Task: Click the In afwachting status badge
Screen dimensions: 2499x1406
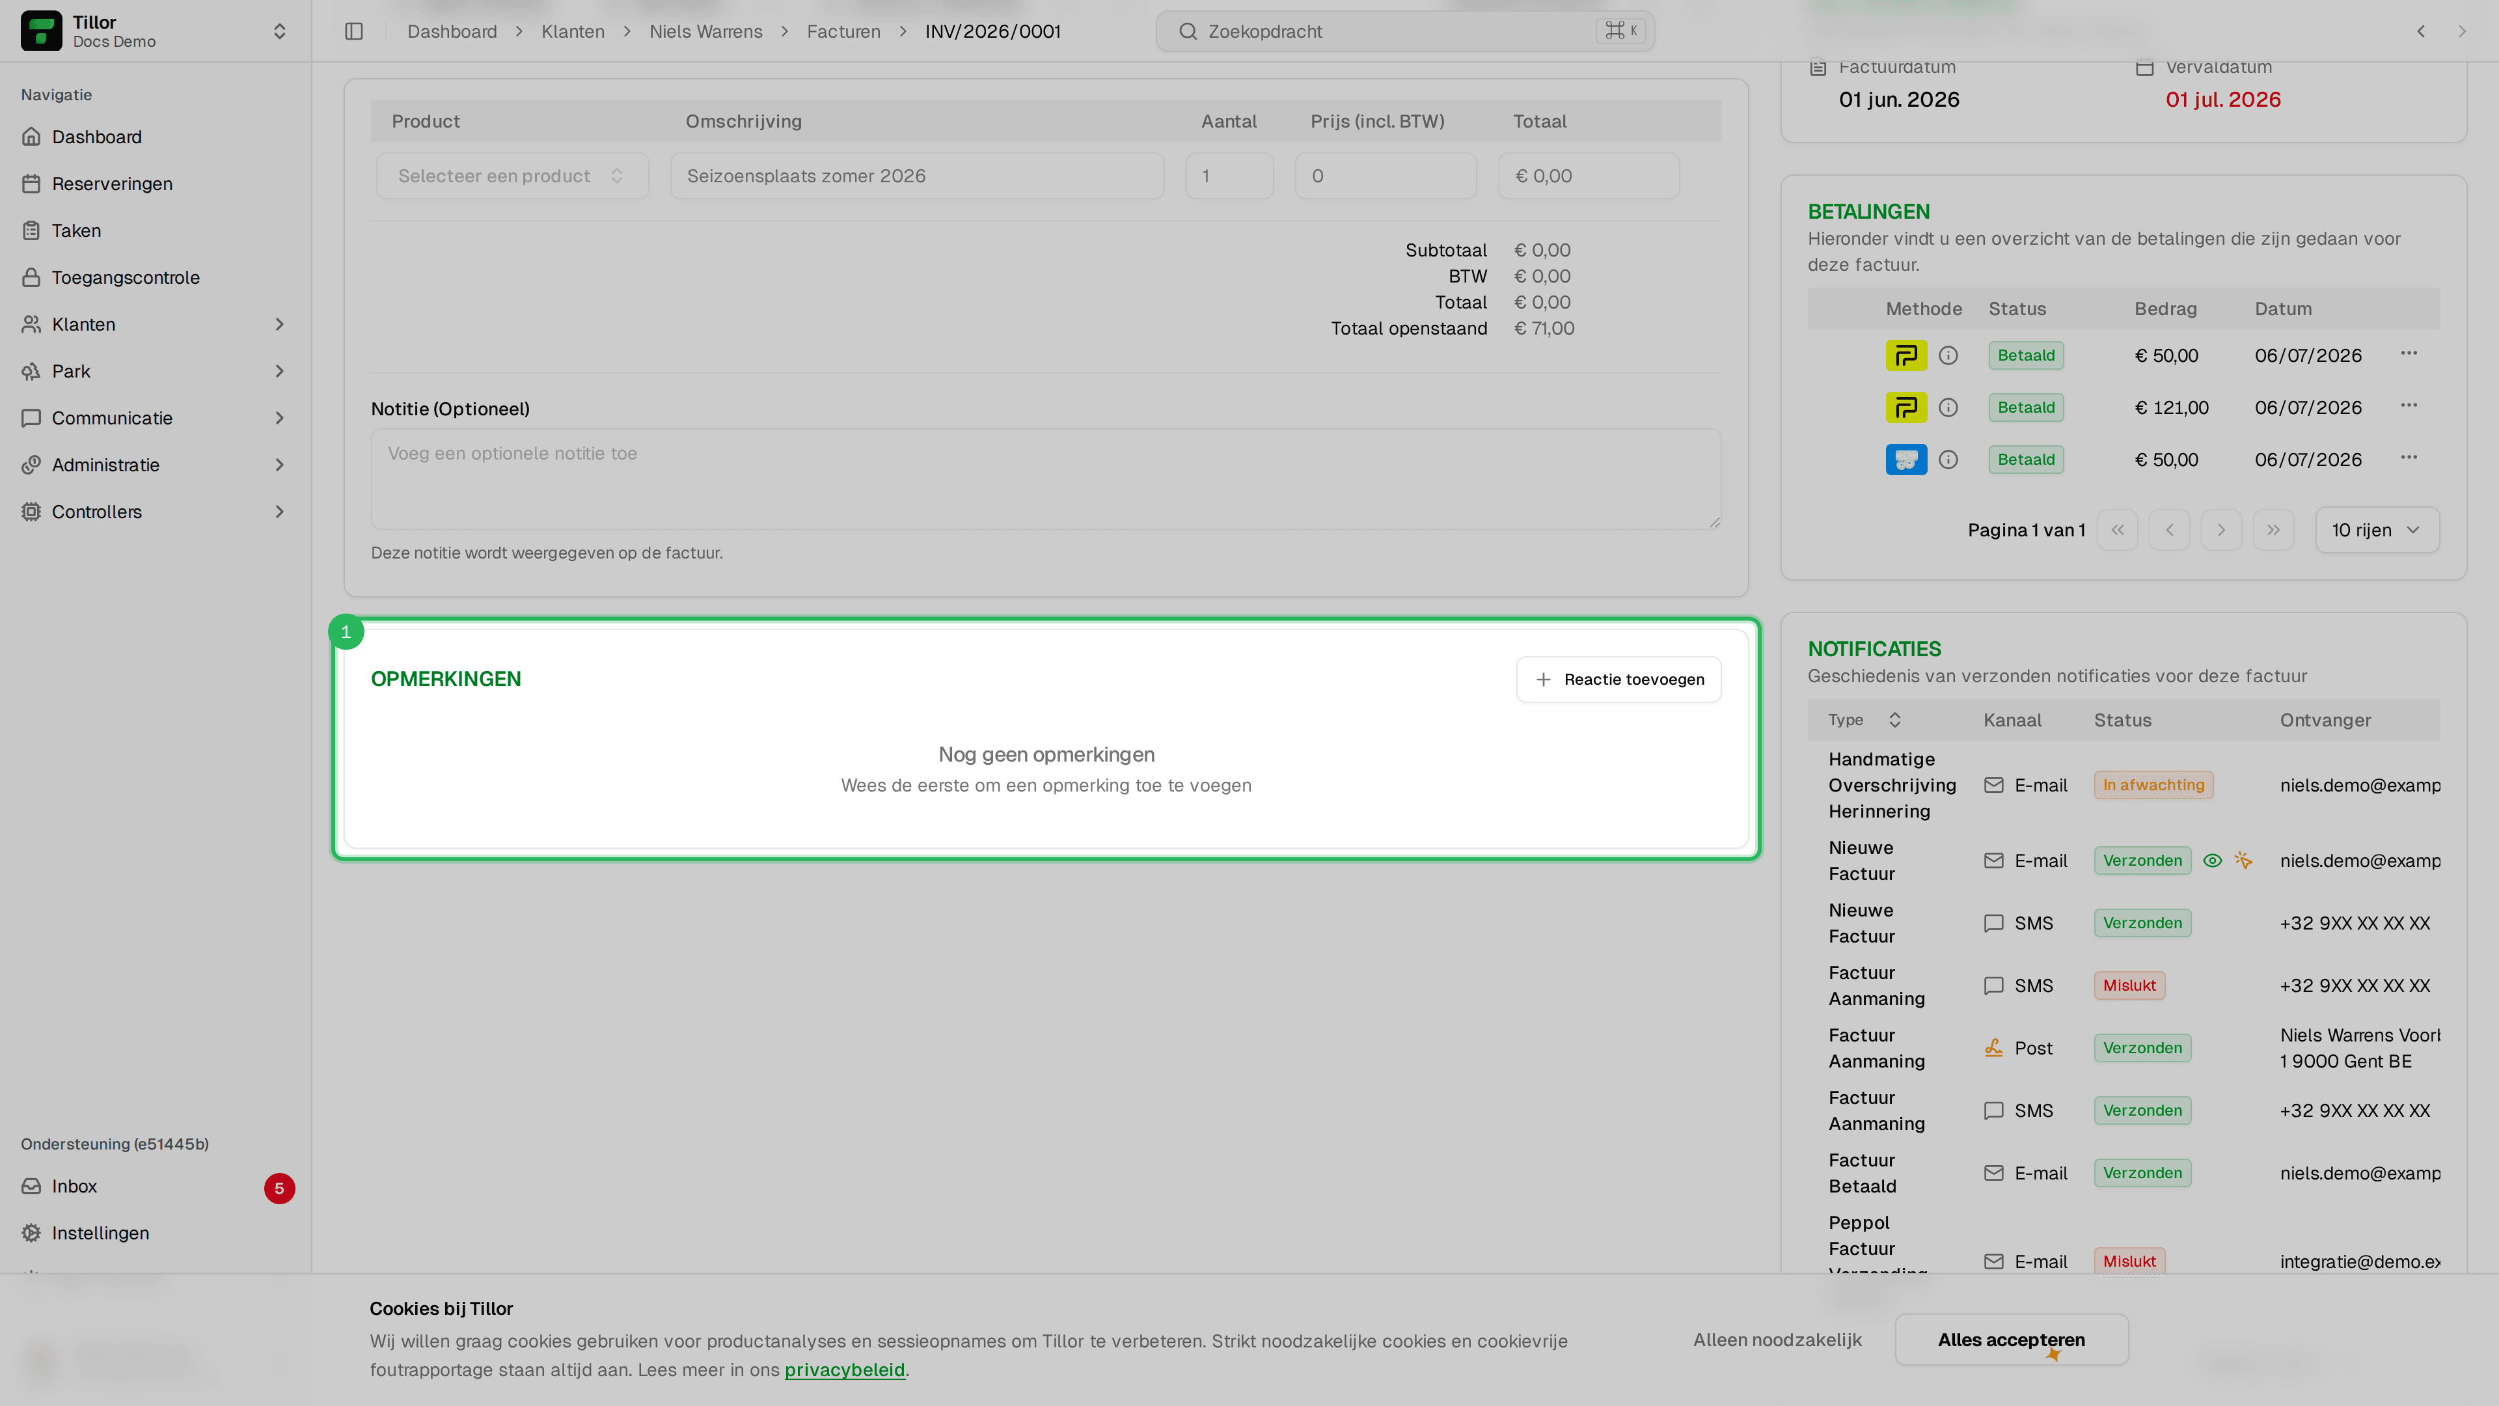Action: [2153, 785]
